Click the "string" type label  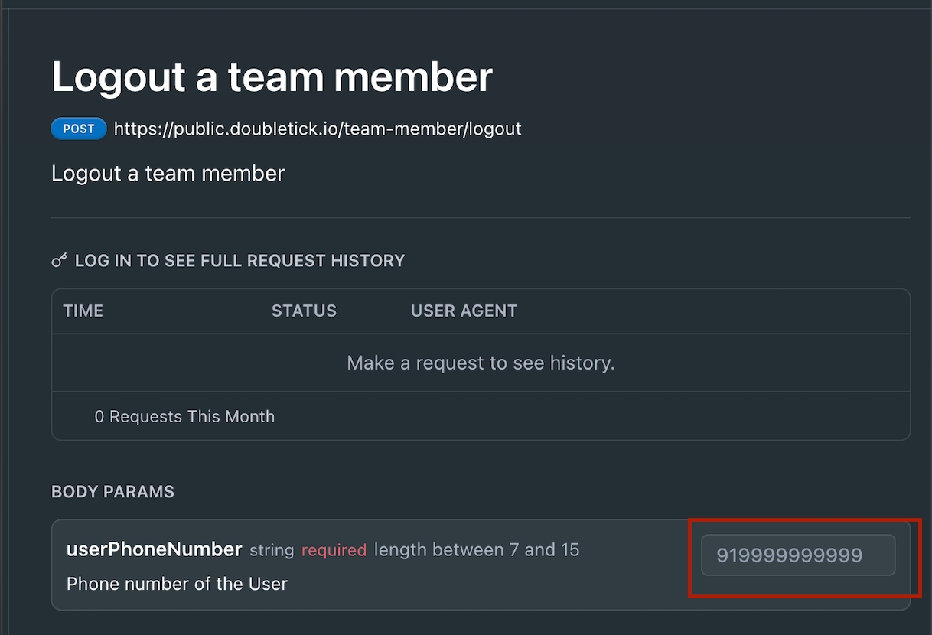tap(272, 550)
